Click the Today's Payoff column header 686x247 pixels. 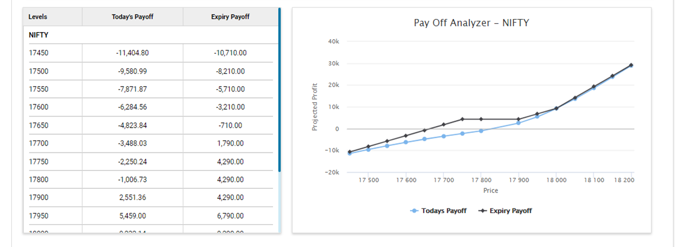click(x=132, y=17)
